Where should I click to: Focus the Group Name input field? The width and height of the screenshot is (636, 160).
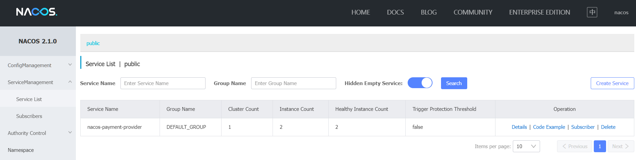(x=294, y=83)
